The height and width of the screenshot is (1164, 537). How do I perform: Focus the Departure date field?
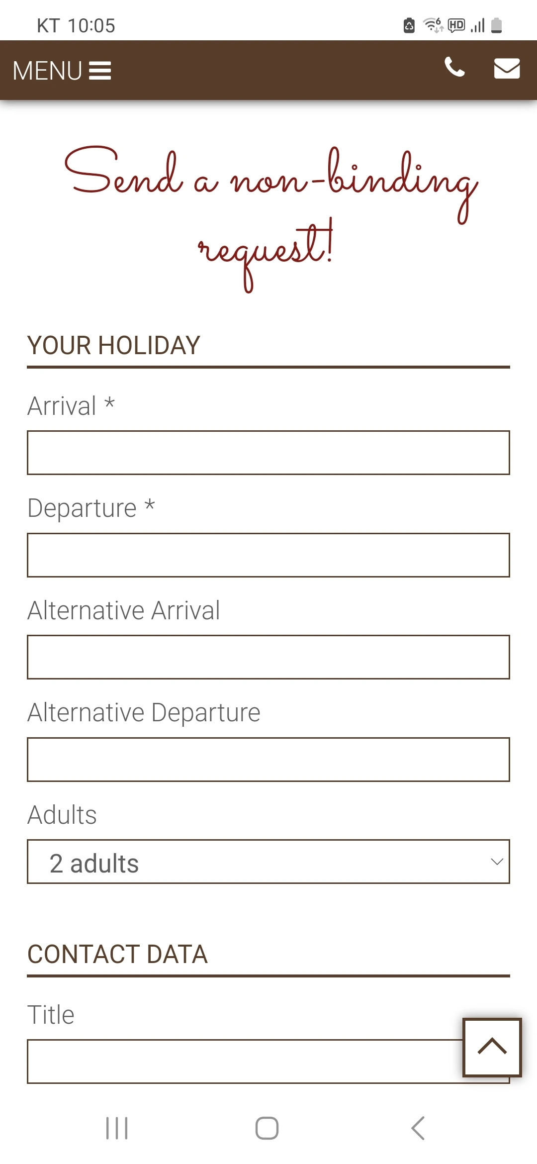(268, 555)
